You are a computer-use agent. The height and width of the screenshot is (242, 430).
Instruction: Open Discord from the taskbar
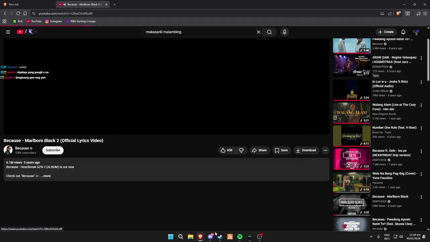pyautogui.click(x=210, y=237)
